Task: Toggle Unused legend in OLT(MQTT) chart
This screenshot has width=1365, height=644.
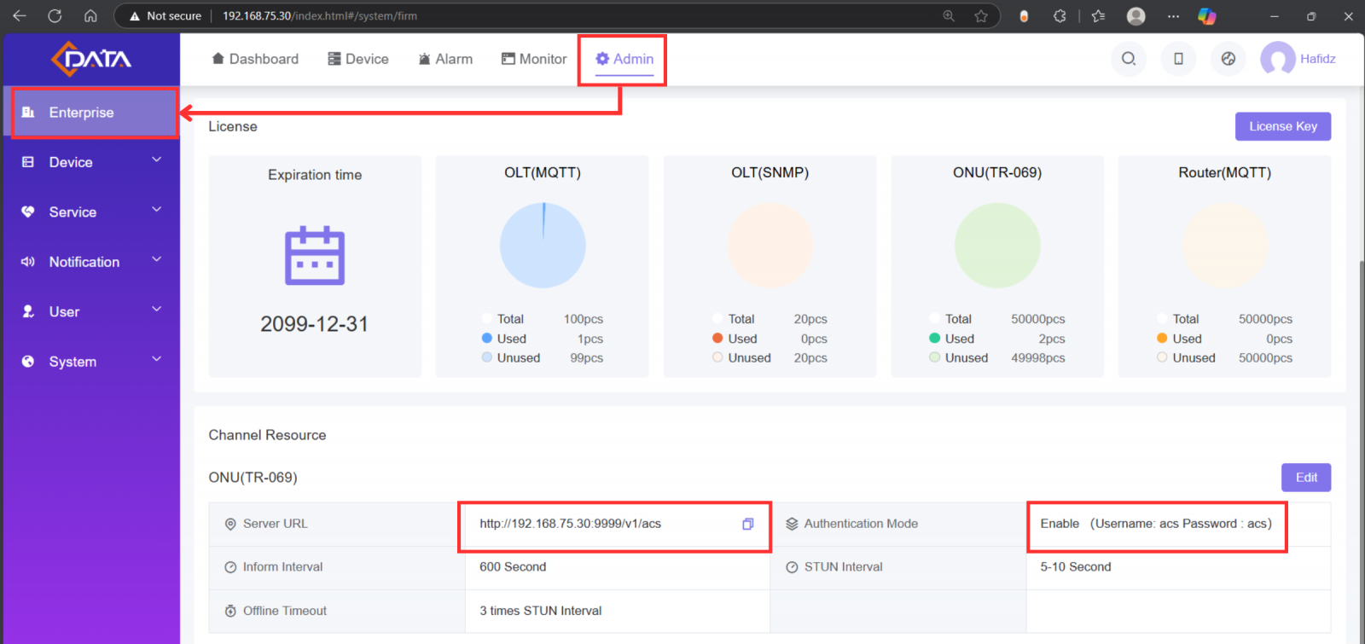Action: [x=511, y=358]
